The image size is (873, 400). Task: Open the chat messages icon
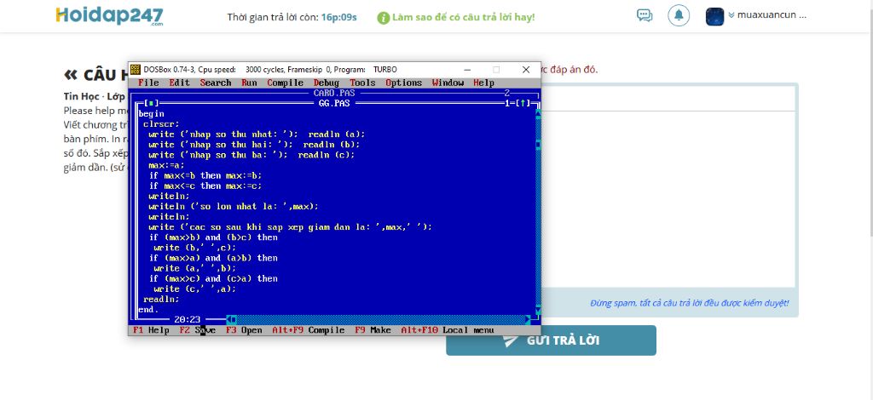pyautogui.click(x=645, y=15)
